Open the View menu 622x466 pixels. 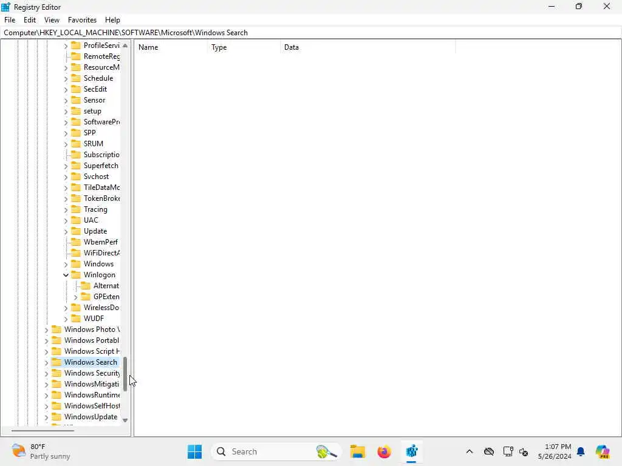[x=52, y=20]
